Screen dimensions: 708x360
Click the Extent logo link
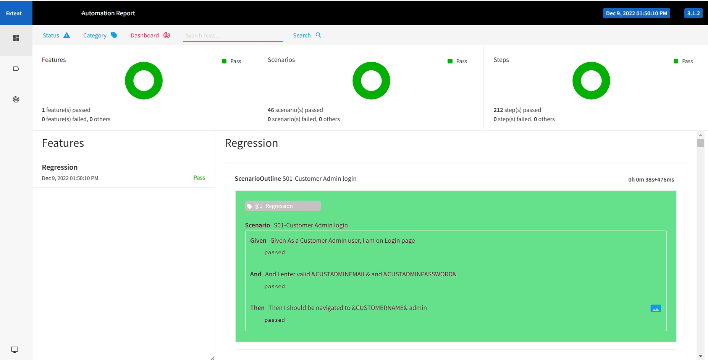[14, 13]
